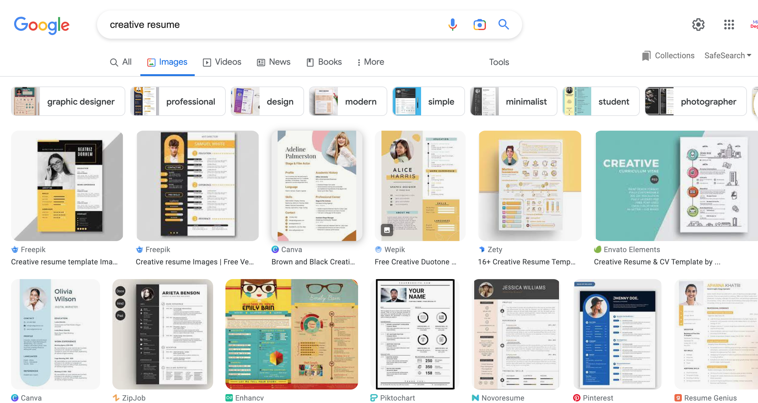Viewport: 758px width, 403px height.
Task: Open the Emily Bain Enhancv resume thumbnail
Action: [x=291, y=334]
